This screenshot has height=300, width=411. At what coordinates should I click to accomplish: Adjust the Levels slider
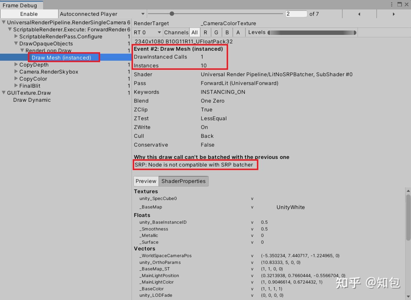click(x=311, y=32)
